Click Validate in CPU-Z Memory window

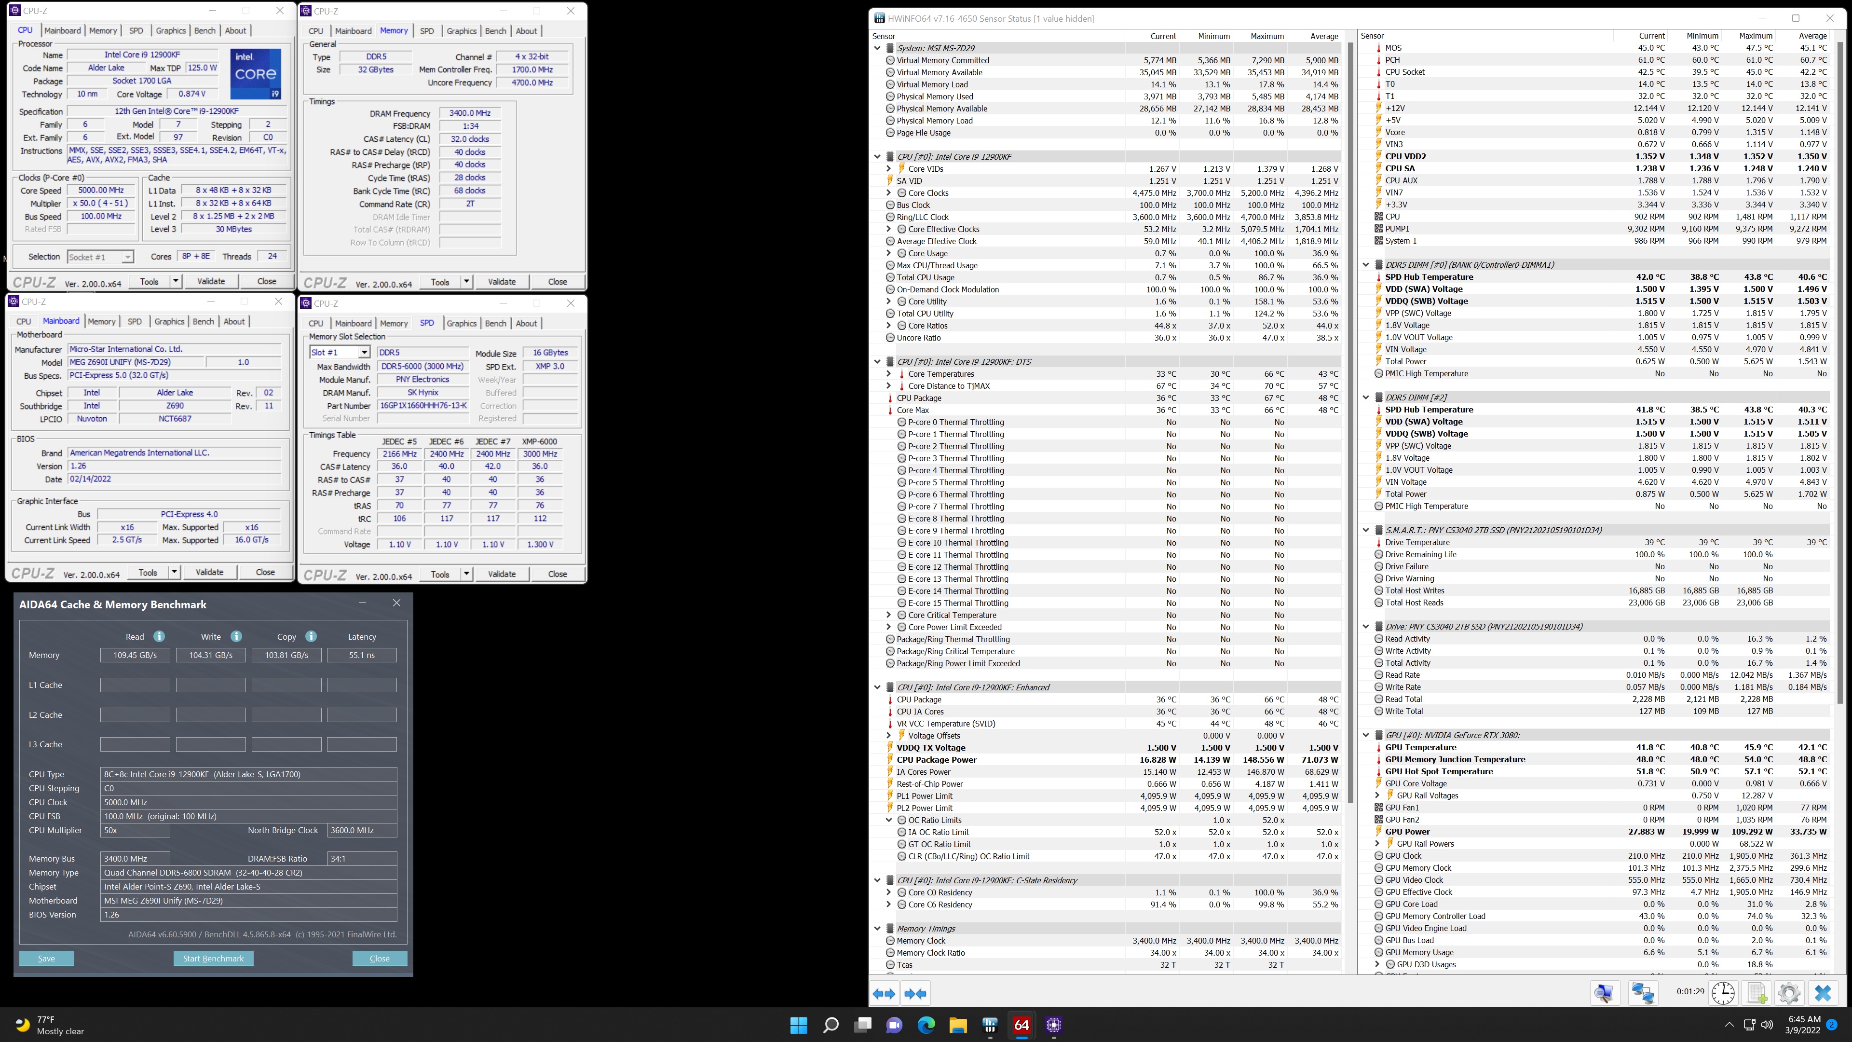point(501,282)
